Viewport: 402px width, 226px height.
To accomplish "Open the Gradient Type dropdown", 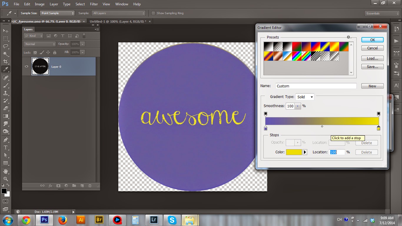I will coord(305,97).
